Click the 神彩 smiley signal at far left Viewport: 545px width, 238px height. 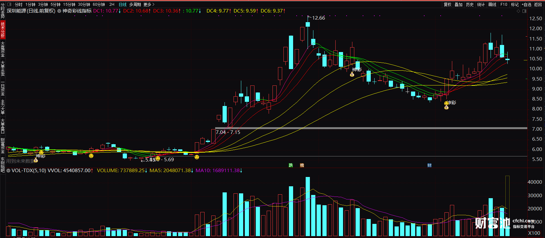point(41,153)
